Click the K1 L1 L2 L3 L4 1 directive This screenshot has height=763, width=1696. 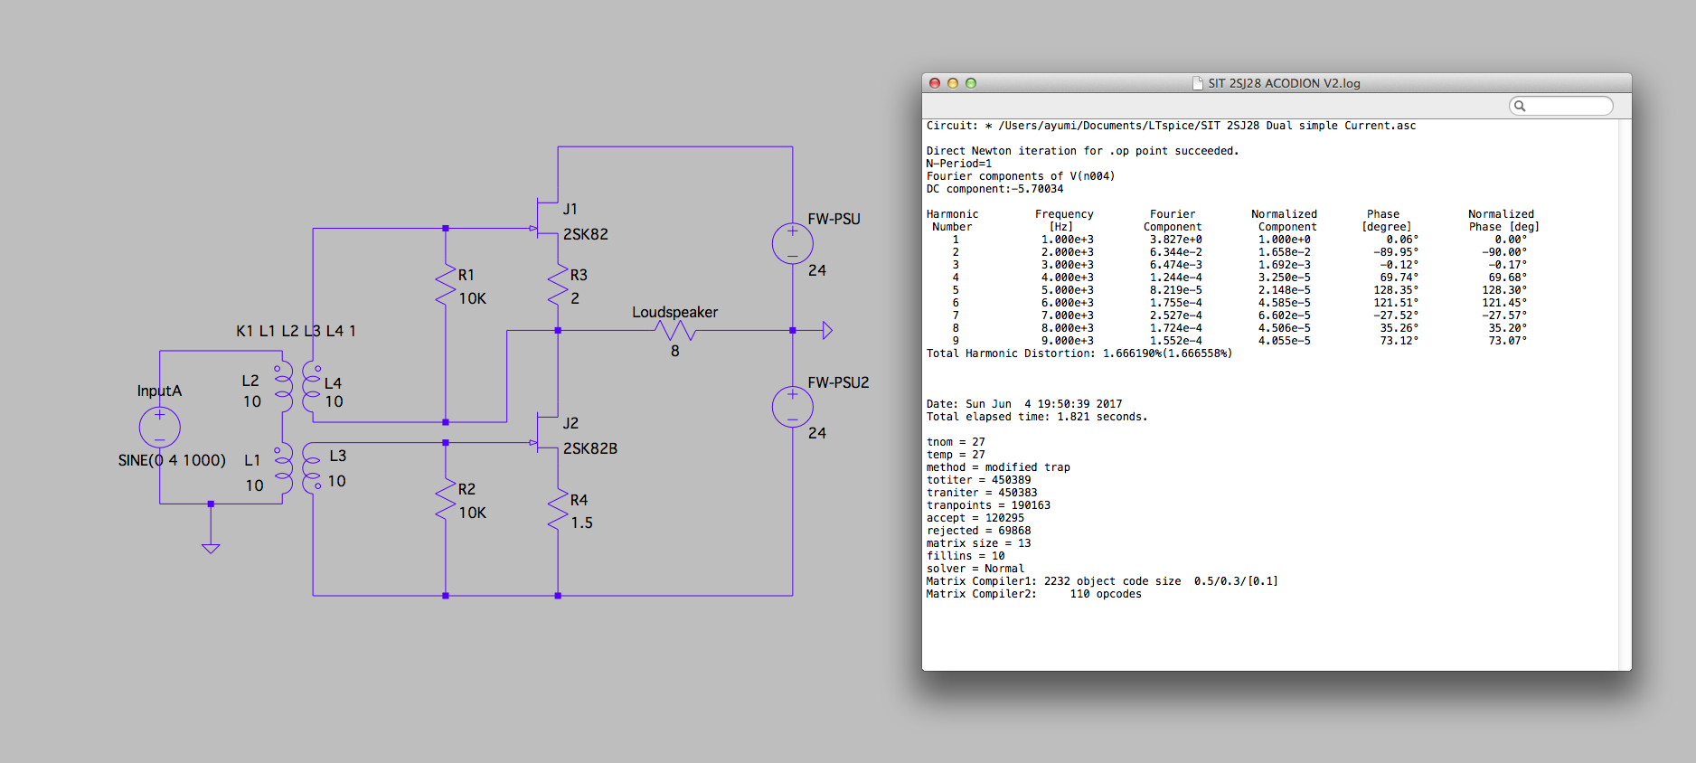click(296, 331)
